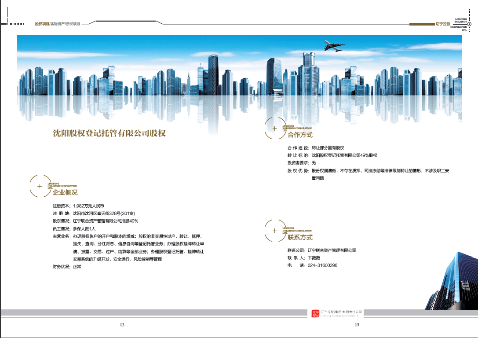Click the glass building image at bottom right
The height and width of the screenshot is (338, 478).
click(452, 281)
